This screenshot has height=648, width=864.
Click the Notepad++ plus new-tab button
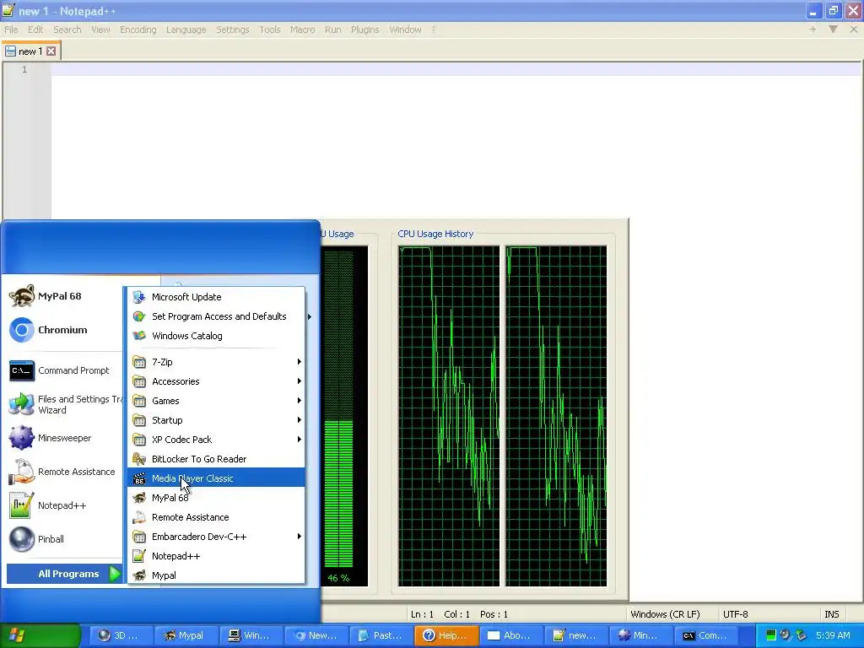pos(813,30)
